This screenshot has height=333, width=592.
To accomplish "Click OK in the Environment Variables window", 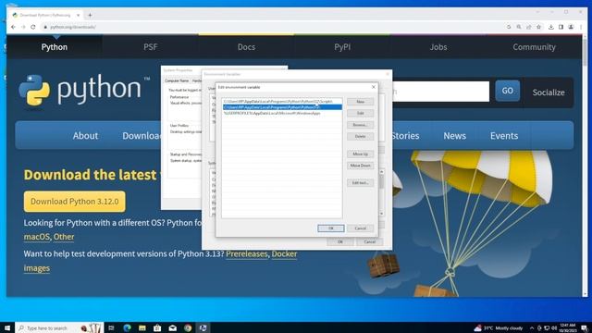I will [340, 241].
